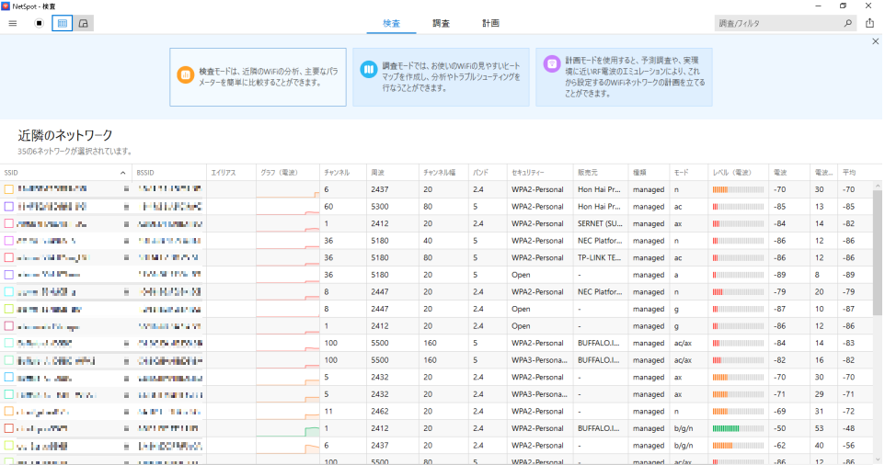
Task: Select the SERNET (SU... vendor cell
Action: 601,223
